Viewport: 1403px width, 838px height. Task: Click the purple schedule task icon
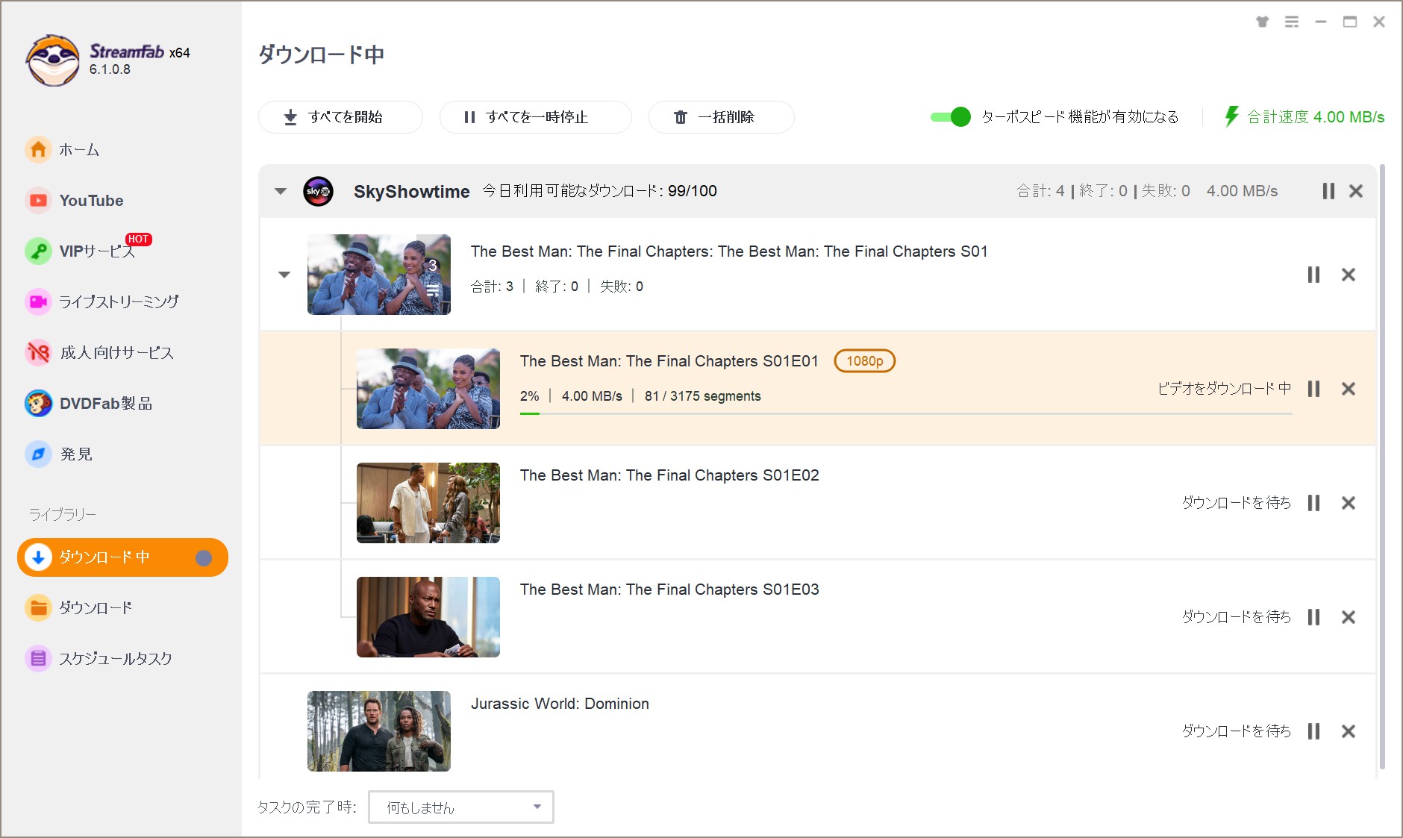pos(38,658)
